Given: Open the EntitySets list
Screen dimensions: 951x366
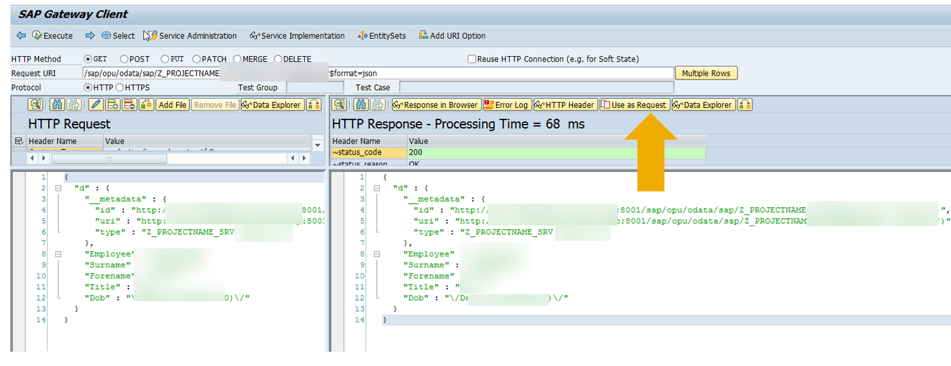Looking at the screenshot, I should 382,36.
